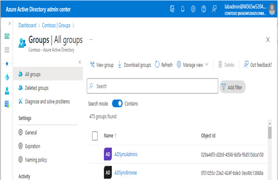Open Dashboard icon in left sidebar

(x=7, y=36)
